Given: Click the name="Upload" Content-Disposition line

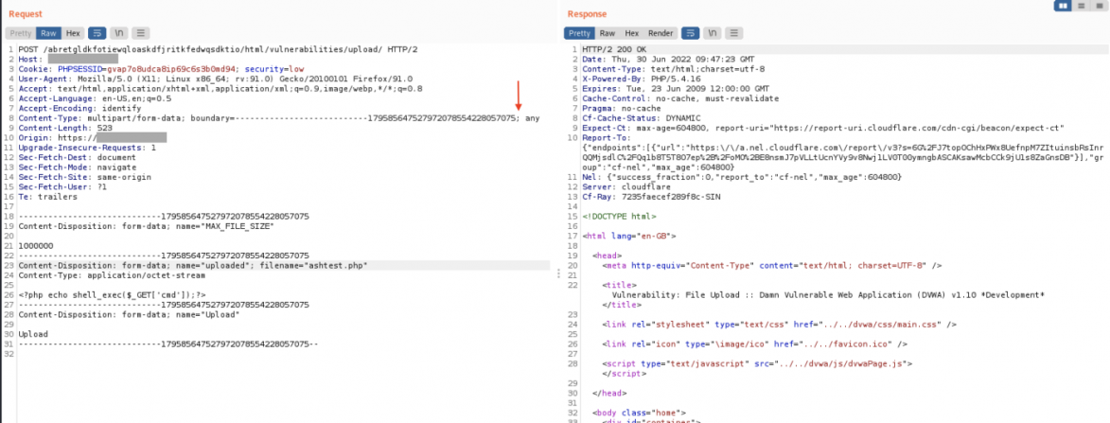Looking at the screenshot, I should coord(129,314).
